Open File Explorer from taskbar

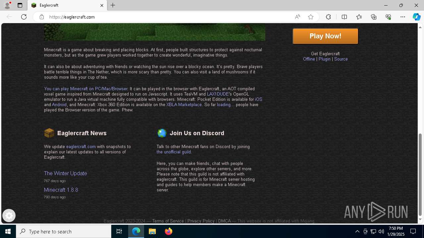click(152, 231)
